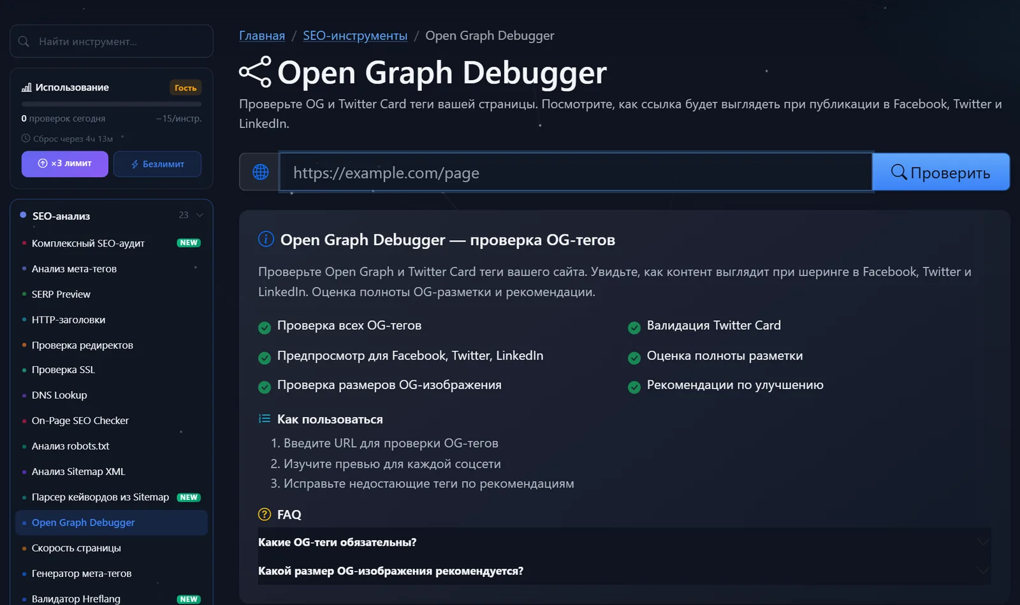1020x605 pixels.
Task: Open Анализ мета-тегов in sidebar
Action: click(x=112, y=269)
